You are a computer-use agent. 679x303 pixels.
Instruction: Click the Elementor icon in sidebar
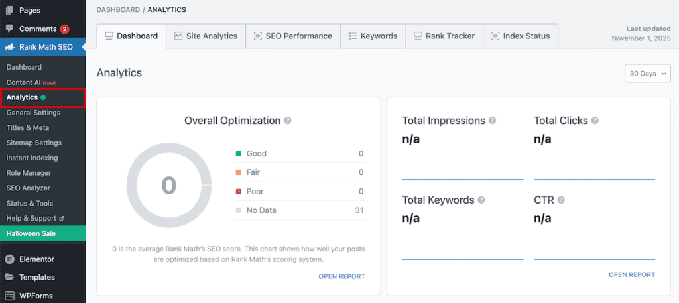tap(9, 259)
